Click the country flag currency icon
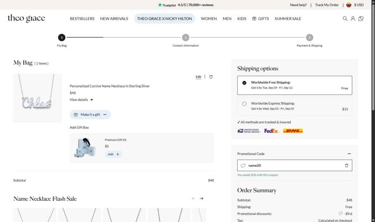The image size is (375, 222). click(349, 5)
